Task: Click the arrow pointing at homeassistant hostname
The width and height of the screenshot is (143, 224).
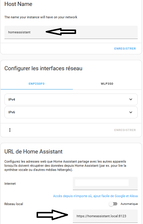Action: (61, 32)
